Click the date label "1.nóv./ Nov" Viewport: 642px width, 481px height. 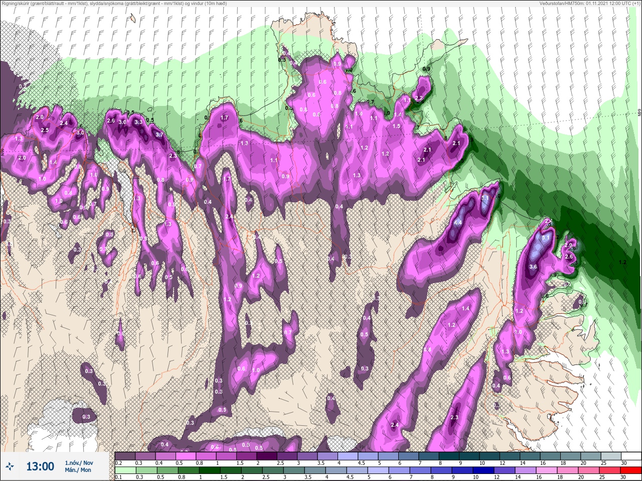tap(79, 462)
